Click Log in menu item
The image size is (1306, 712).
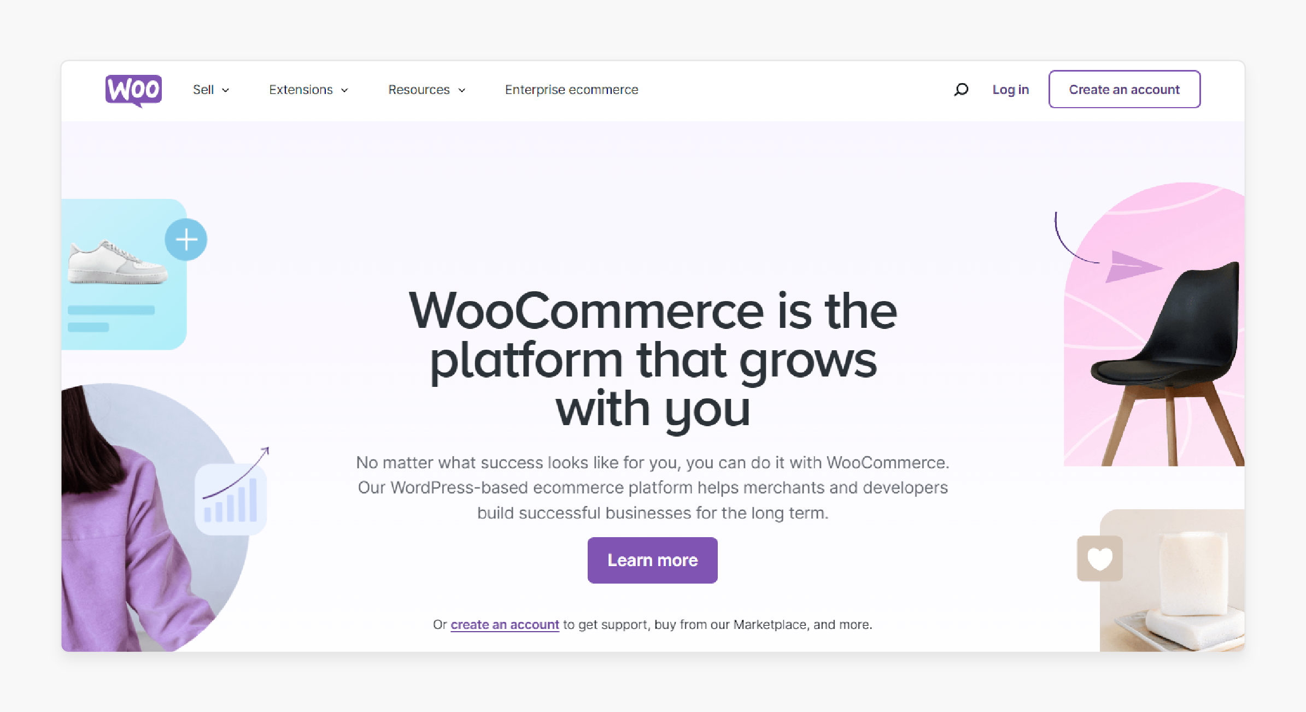tap(1010, 89)
